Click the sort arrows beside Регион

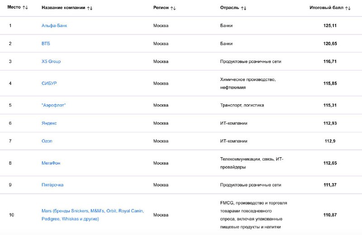pyautogui.click(x=173, y=8)
